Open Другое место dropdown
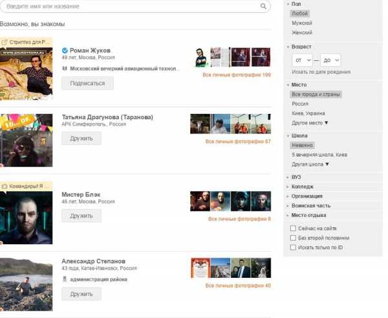Viewport: 388px width, 318px height. 310,123
